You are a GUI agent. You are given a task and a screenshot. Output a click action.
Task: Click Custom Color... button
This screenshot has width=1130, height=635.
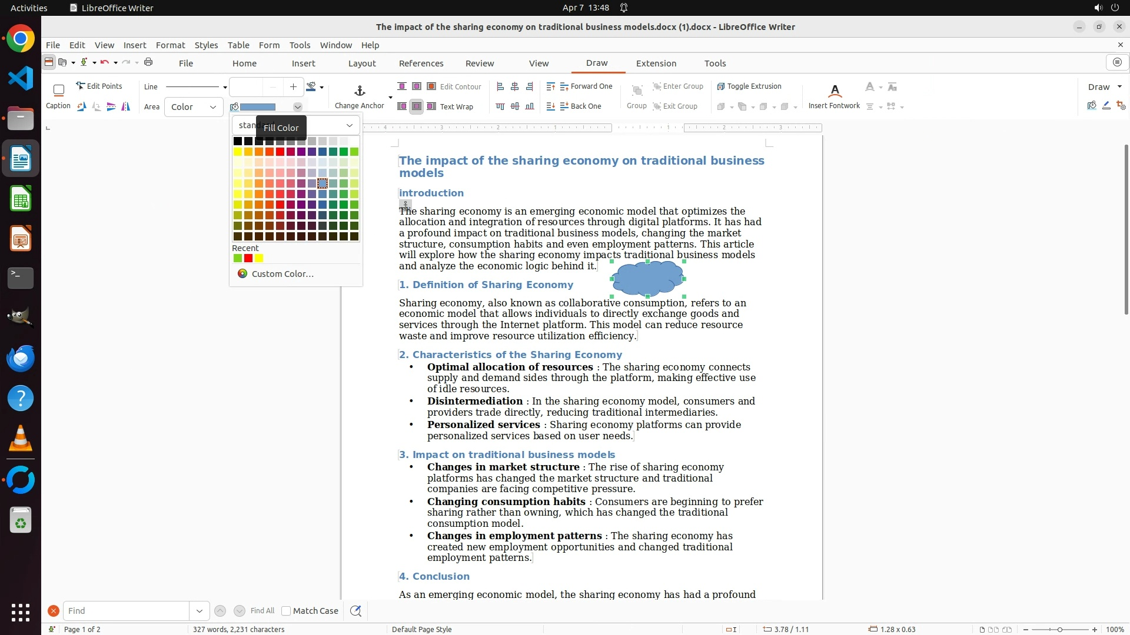(x=275, y=274)
